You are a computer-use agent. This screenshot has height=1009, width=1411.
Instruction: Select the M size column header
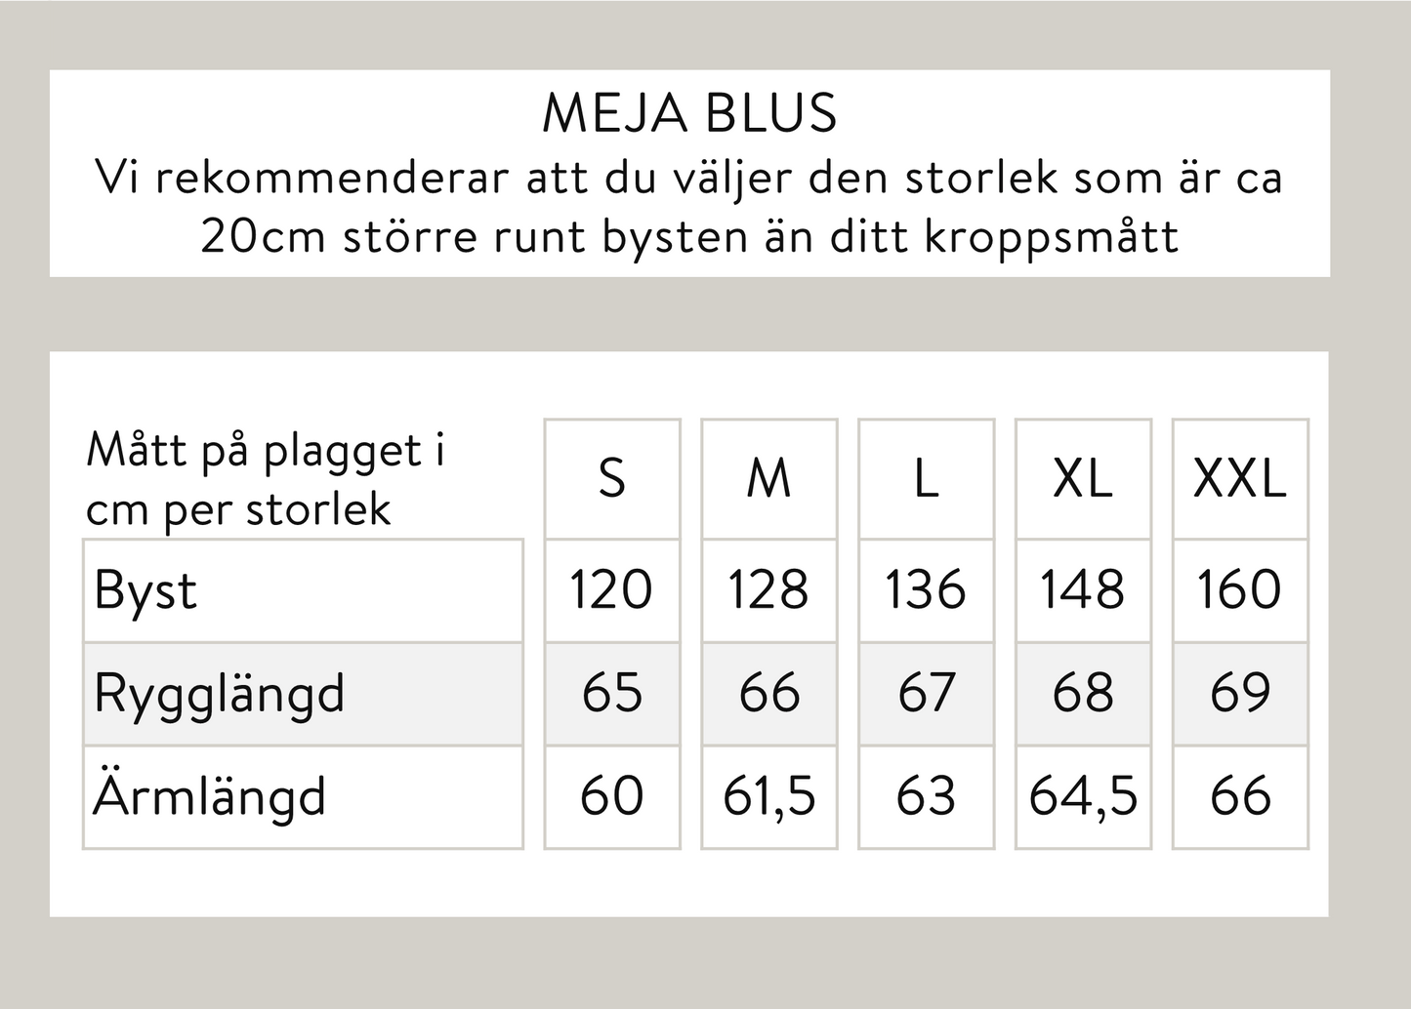pyautogui.click(x=769, y=479)
